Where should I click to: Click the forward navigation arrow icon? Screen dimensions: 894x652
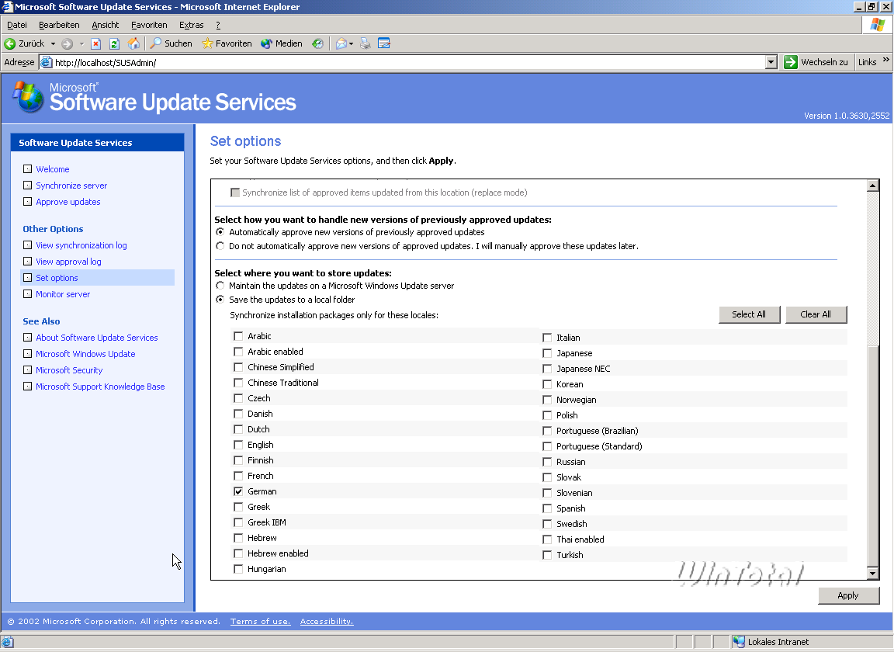click(x=67, y=43)
